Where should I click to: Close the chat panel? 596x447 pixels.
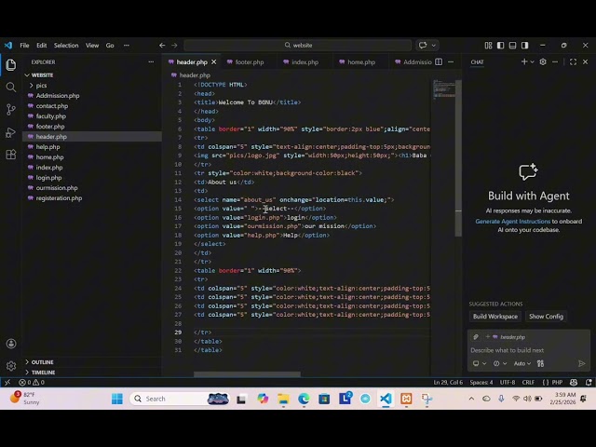click(x=586, y=61)
